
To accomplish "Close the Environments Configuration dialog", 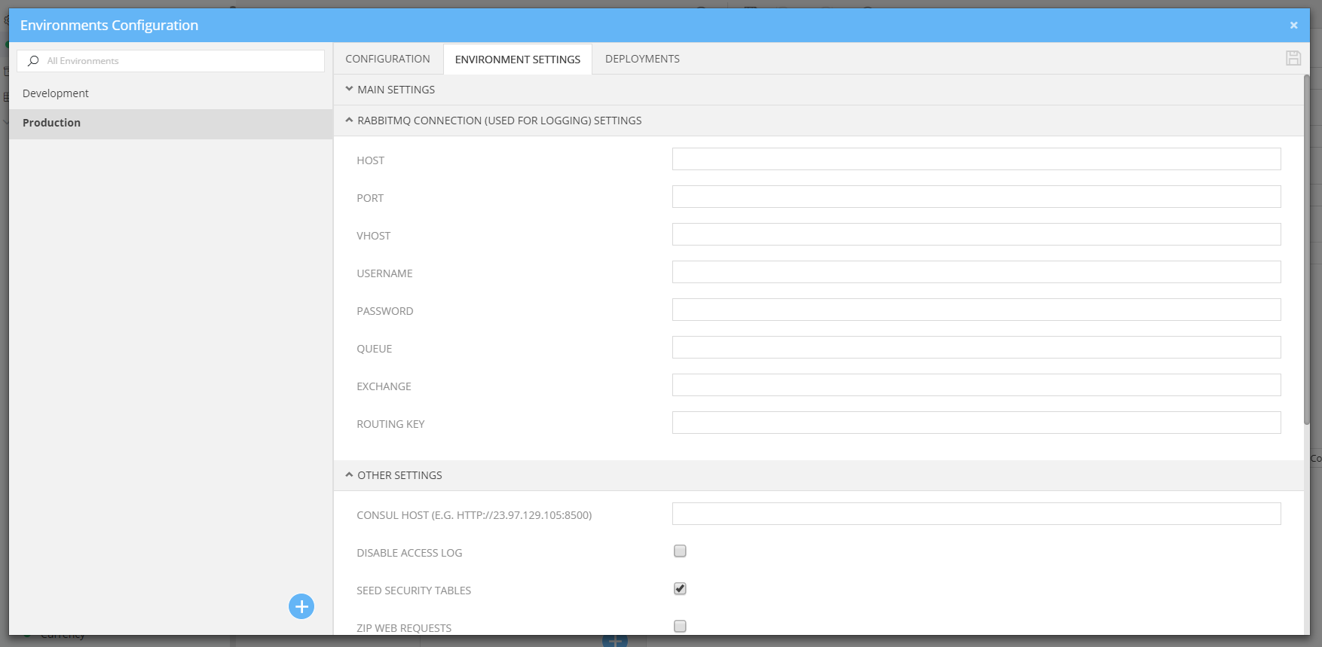I will pyautogui.click(x=1293, y=26).
